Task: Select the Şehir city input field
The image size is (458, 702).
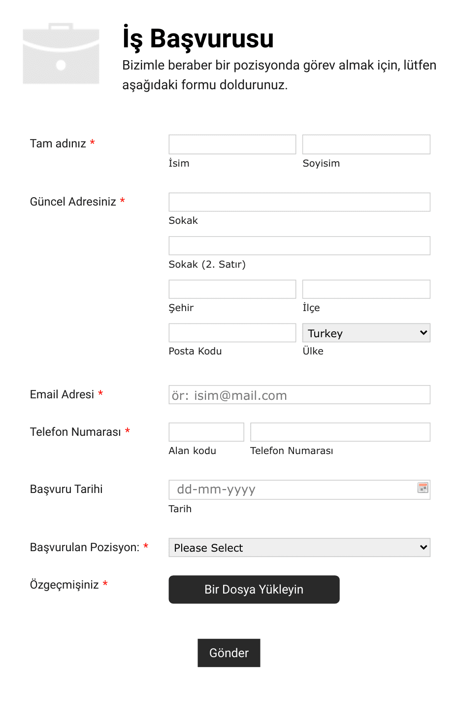Action: click(232, 289)
